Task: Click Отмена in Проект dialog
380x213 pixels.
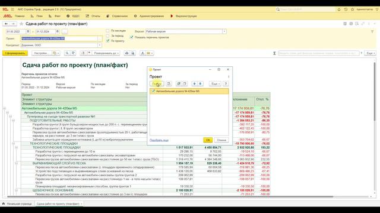Action: pyautogui.click(x=221, y=140)
